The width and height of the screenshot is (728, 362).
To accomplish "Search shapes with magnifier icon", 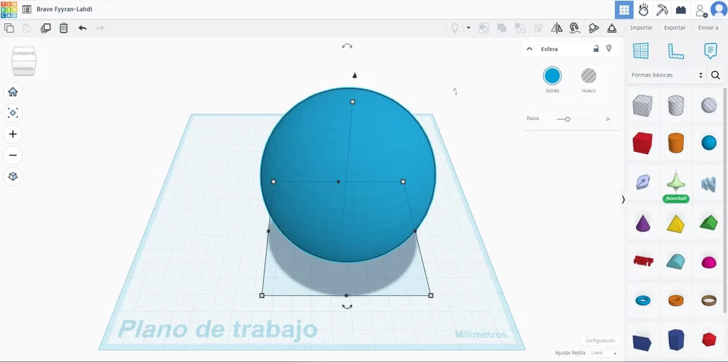I will 715,75.
